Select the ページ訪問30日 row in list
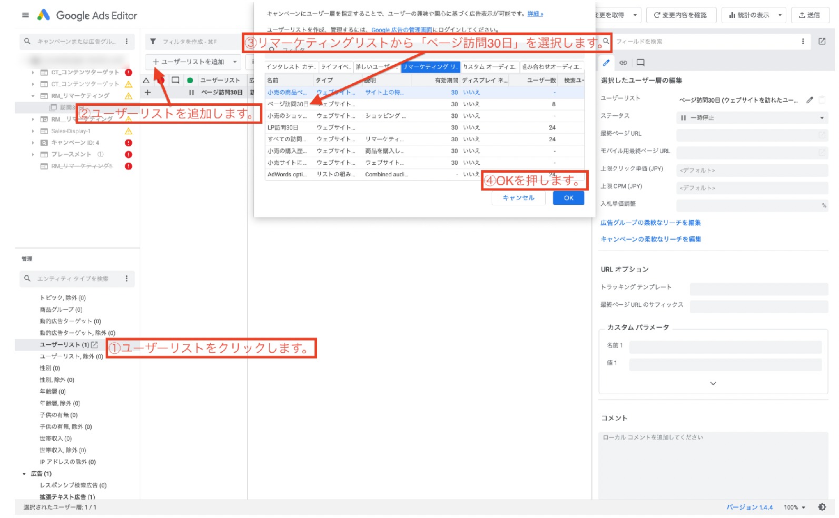839x518 pixels. click(425, 104)
